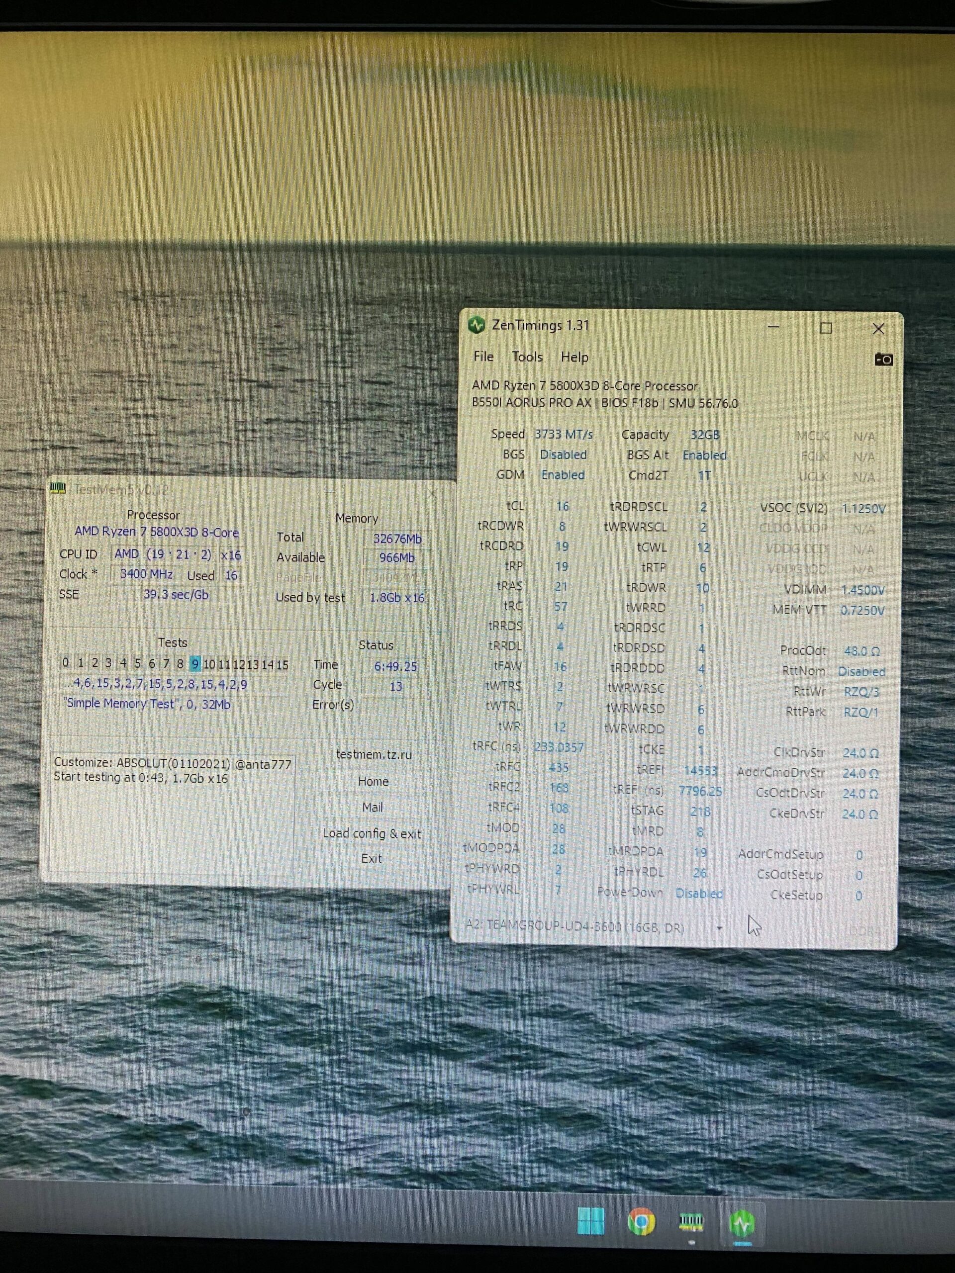955x1273 pixels.
Task: Maximize the ZenTimings window
Action: pyautogui.click(x=826, y=328)
